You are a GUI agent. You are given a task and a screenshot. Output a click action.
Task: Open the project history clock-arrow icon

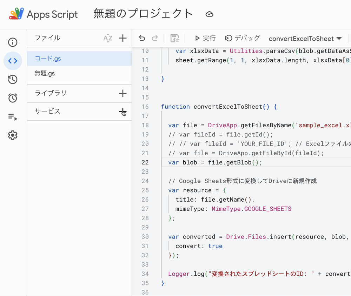tap(13, 79)
